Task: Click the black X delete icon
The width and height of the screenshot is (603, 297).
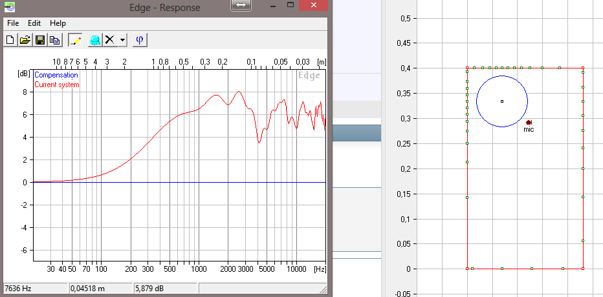Action: (111, 40)
